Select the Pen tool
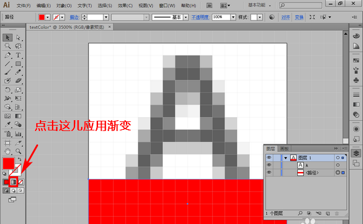363x224 pixels. click(7, 55)
